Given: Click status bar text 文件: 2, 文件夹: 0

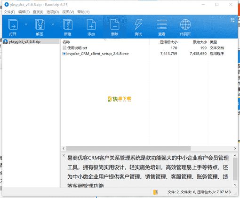Looking at the screenshot, I should coord(182,192).
